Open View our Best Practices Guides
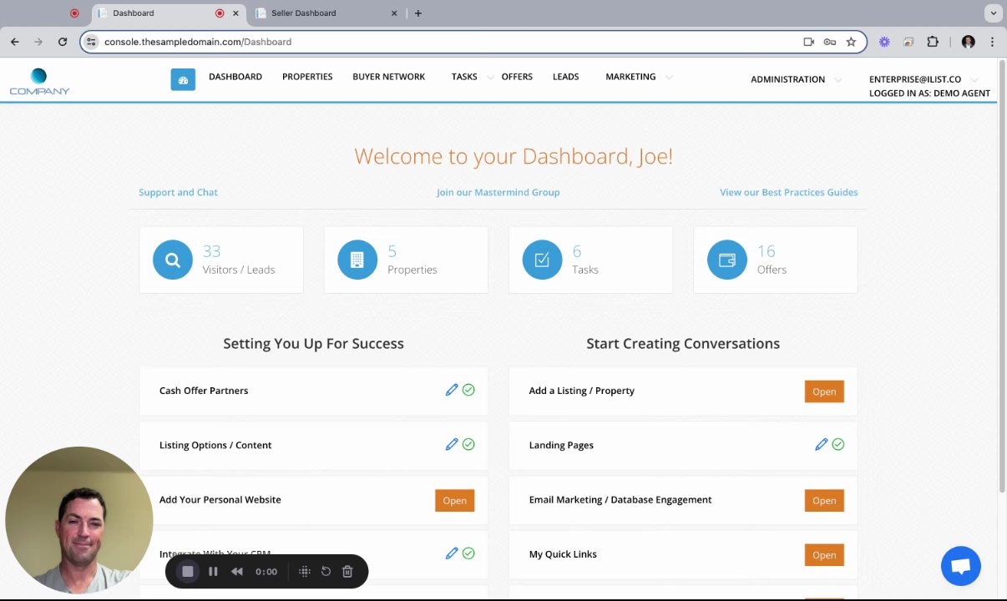This screenshot has height=601, width=1007. 788,192
